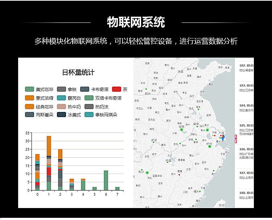272x220 pixels.
Task: Click the orange top segment of bar 1
Action: (x=49, y=146)
